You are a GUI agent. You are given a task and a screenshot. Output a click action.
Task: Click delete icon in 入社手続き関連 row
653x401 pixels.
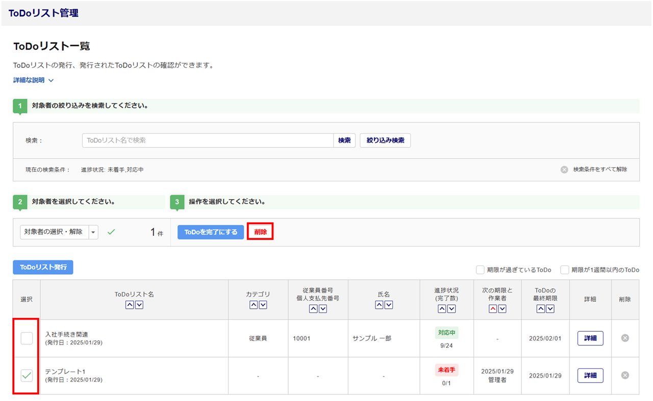[x=625, y=338]
